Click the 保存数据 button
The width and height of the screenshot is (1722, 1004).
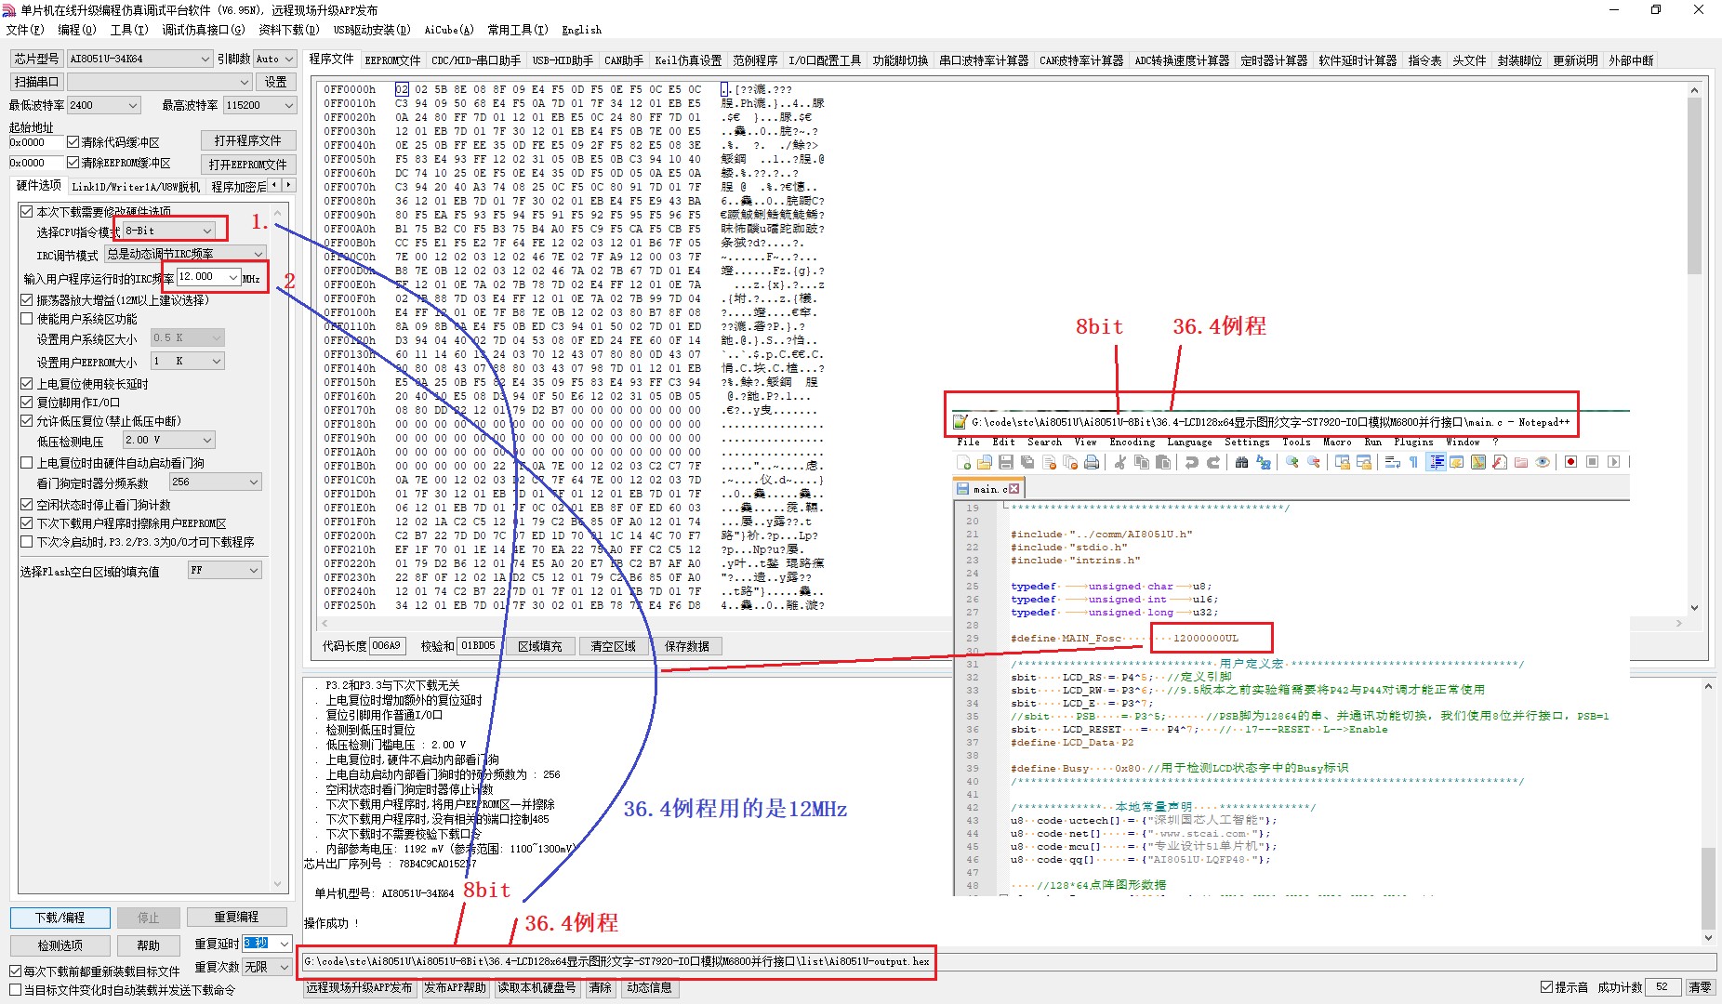click(687, 646)
